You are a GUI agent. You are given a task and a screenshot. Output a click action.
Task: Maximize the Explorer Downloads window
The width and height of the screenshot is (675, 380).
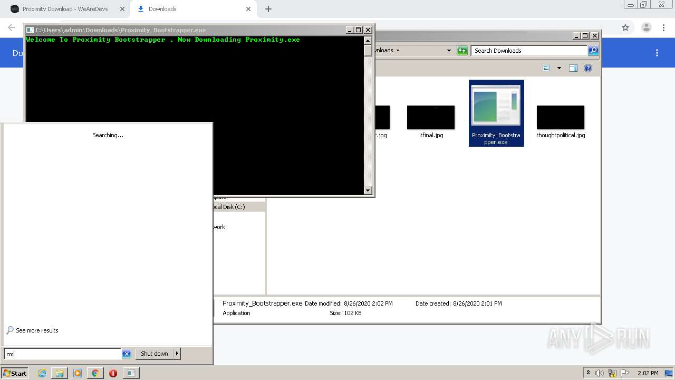pos(585,36)
